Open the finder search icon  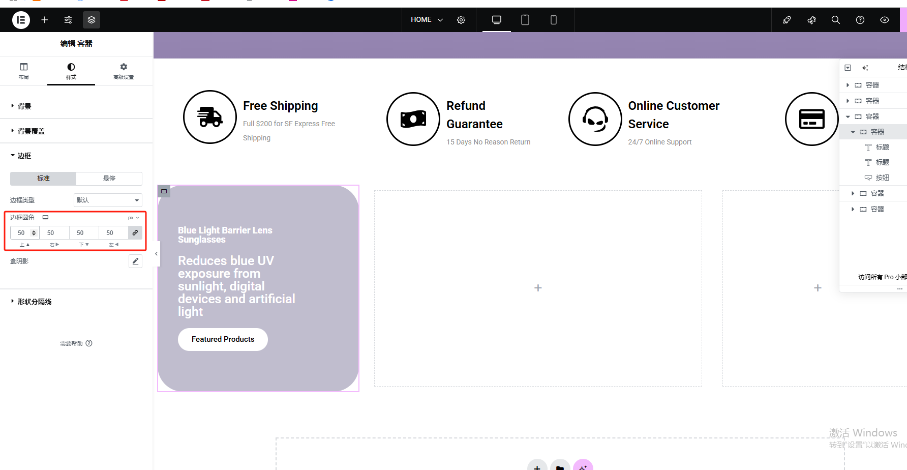click(x=835, y=20)
